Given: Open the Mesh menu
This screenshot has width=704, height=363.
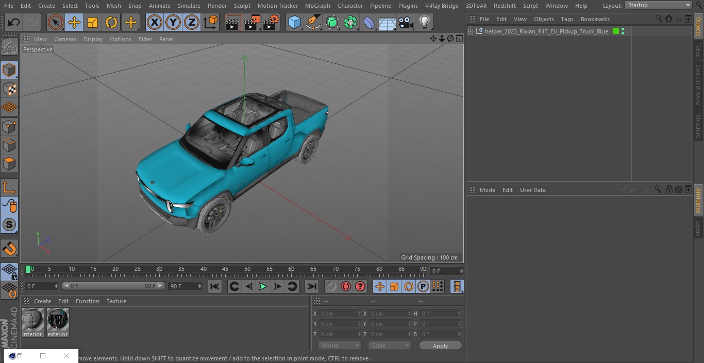Looking at the screenshot, I should [113, 6].
